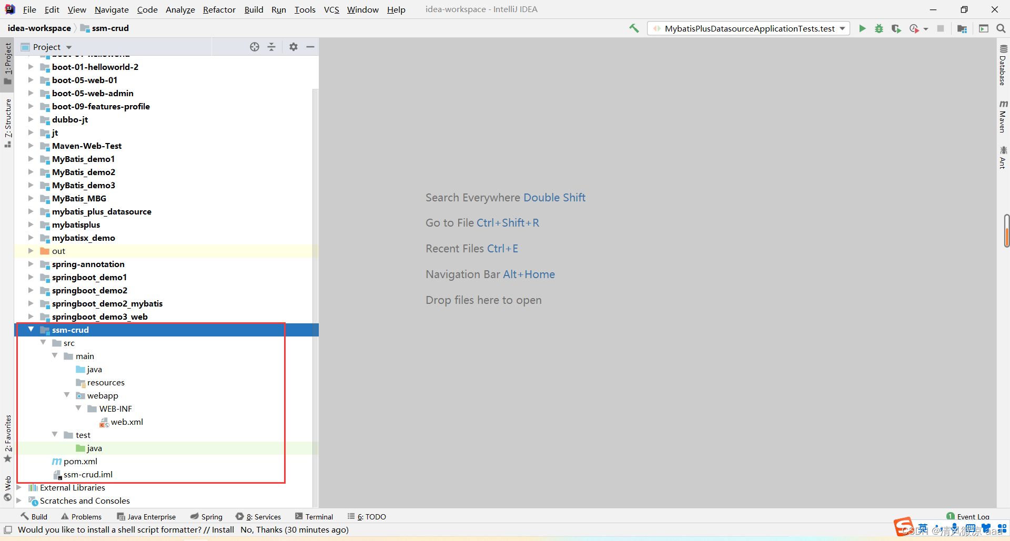Select java folder under test
This screenshot has width=1010, height=541.
(x=94, y=448)
